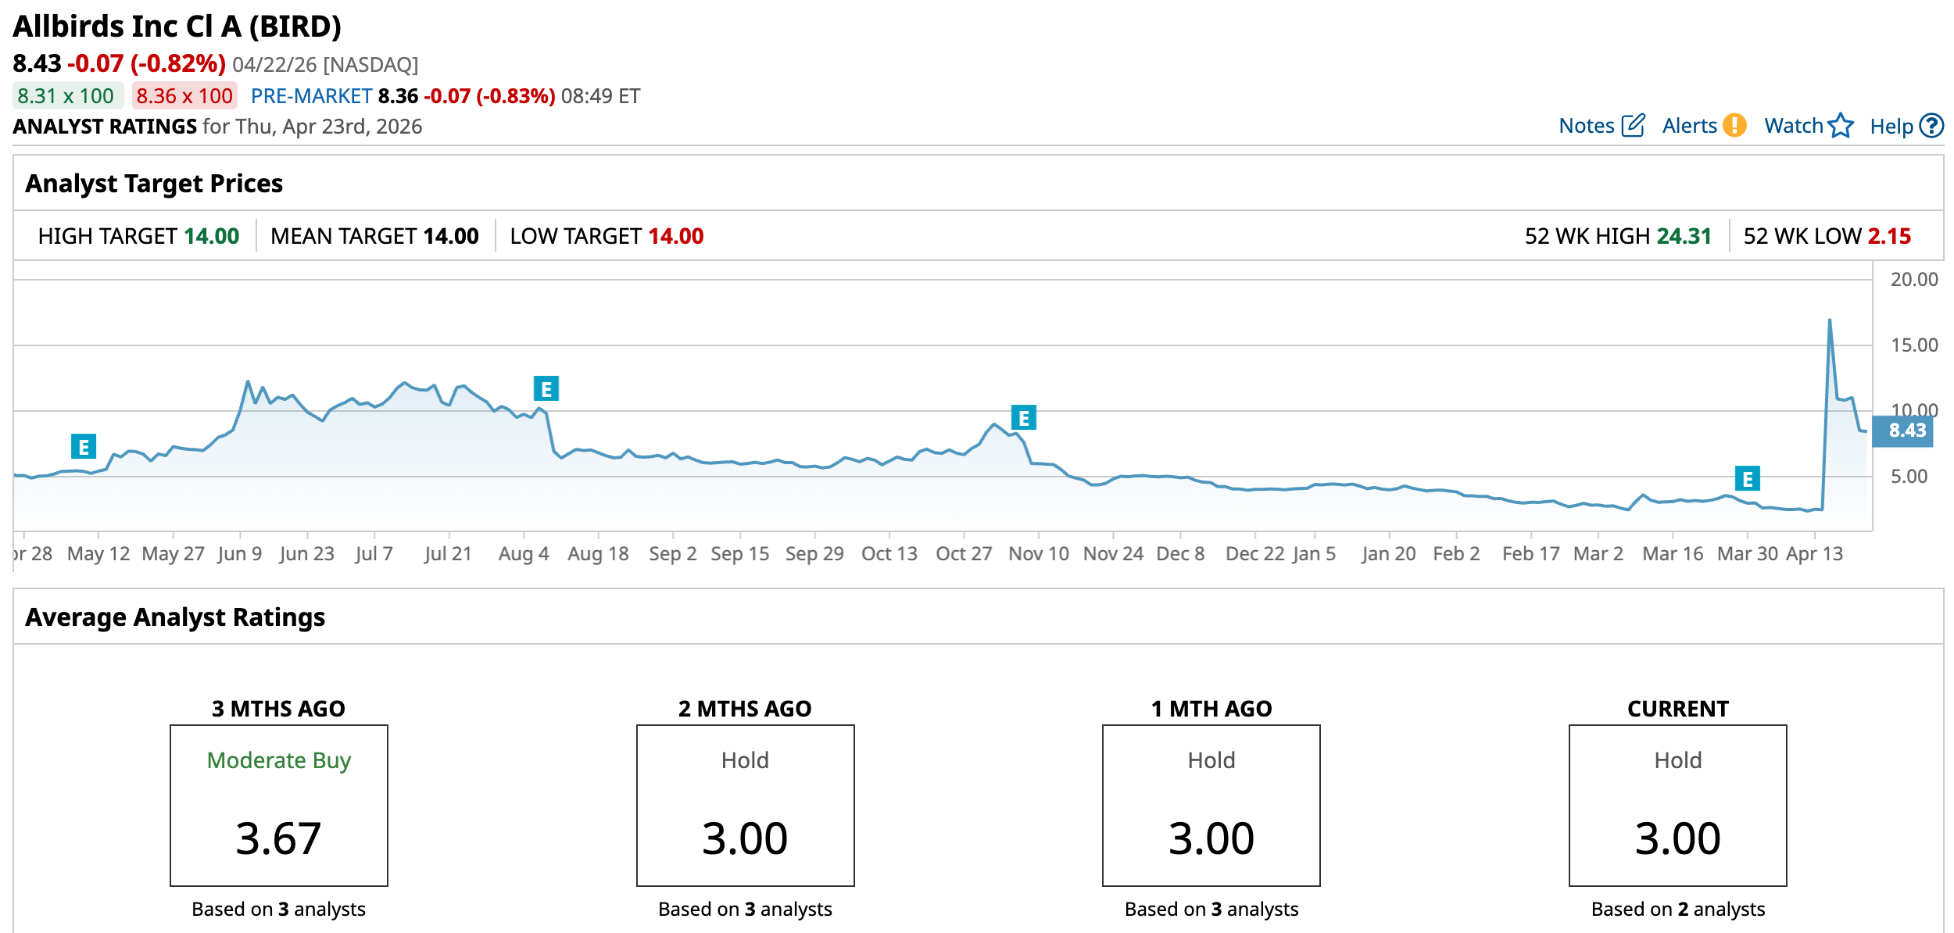Add stock via Watch link
Screen dimensions: 1954x933
1793,126
